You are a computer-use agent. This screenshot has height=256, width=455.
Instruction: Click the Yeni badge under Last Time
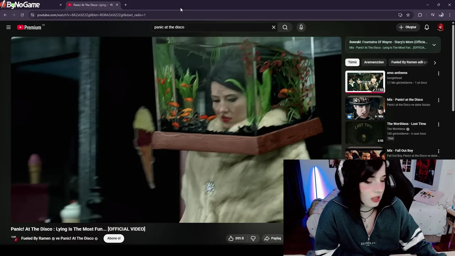click(x=391, y=138)
